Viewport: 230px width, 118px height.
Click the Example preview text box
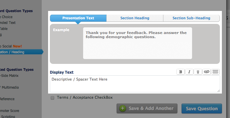click(137, 43)
